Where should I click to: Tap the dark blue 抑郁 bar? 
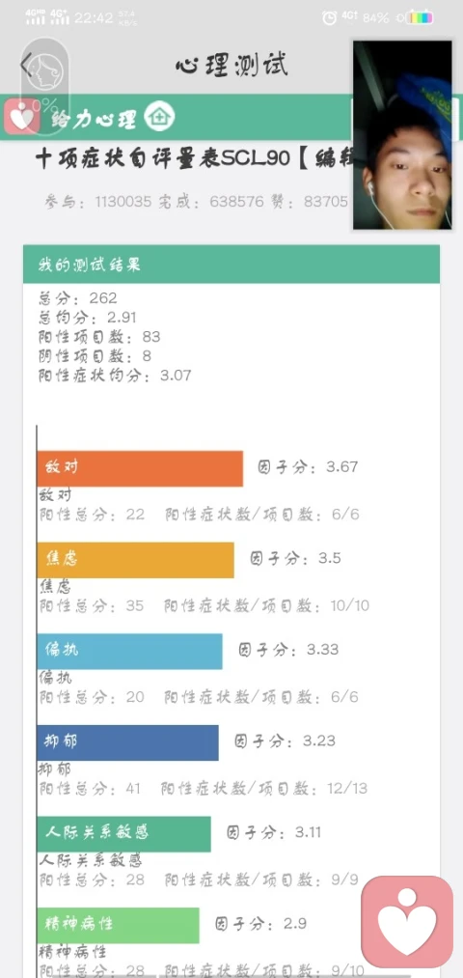pyautogui.click(x=127, y=742)
